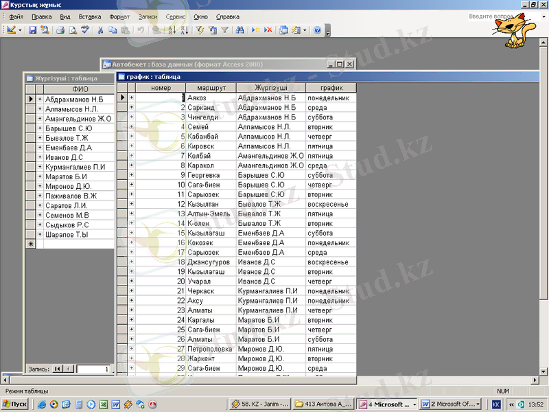Click the Save icon in toolbar
This screenshot has height=412, width=549.
tap(32, 30)
